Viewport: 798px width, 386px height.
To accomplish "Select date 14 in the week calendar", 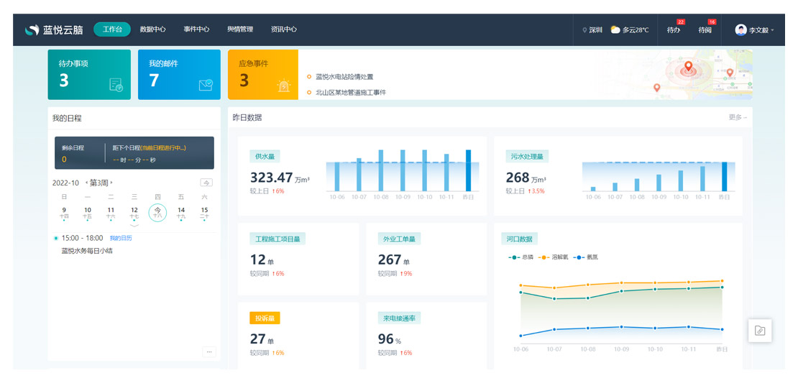I will click(181, 211).
